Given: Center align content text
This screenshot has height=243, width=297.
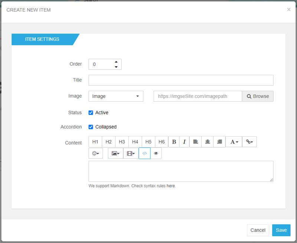Looking at the screenshot, I should 208,142.
